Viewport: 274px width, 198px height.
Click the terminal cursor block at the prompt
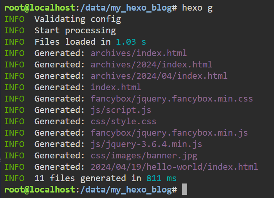coord(185,190)
